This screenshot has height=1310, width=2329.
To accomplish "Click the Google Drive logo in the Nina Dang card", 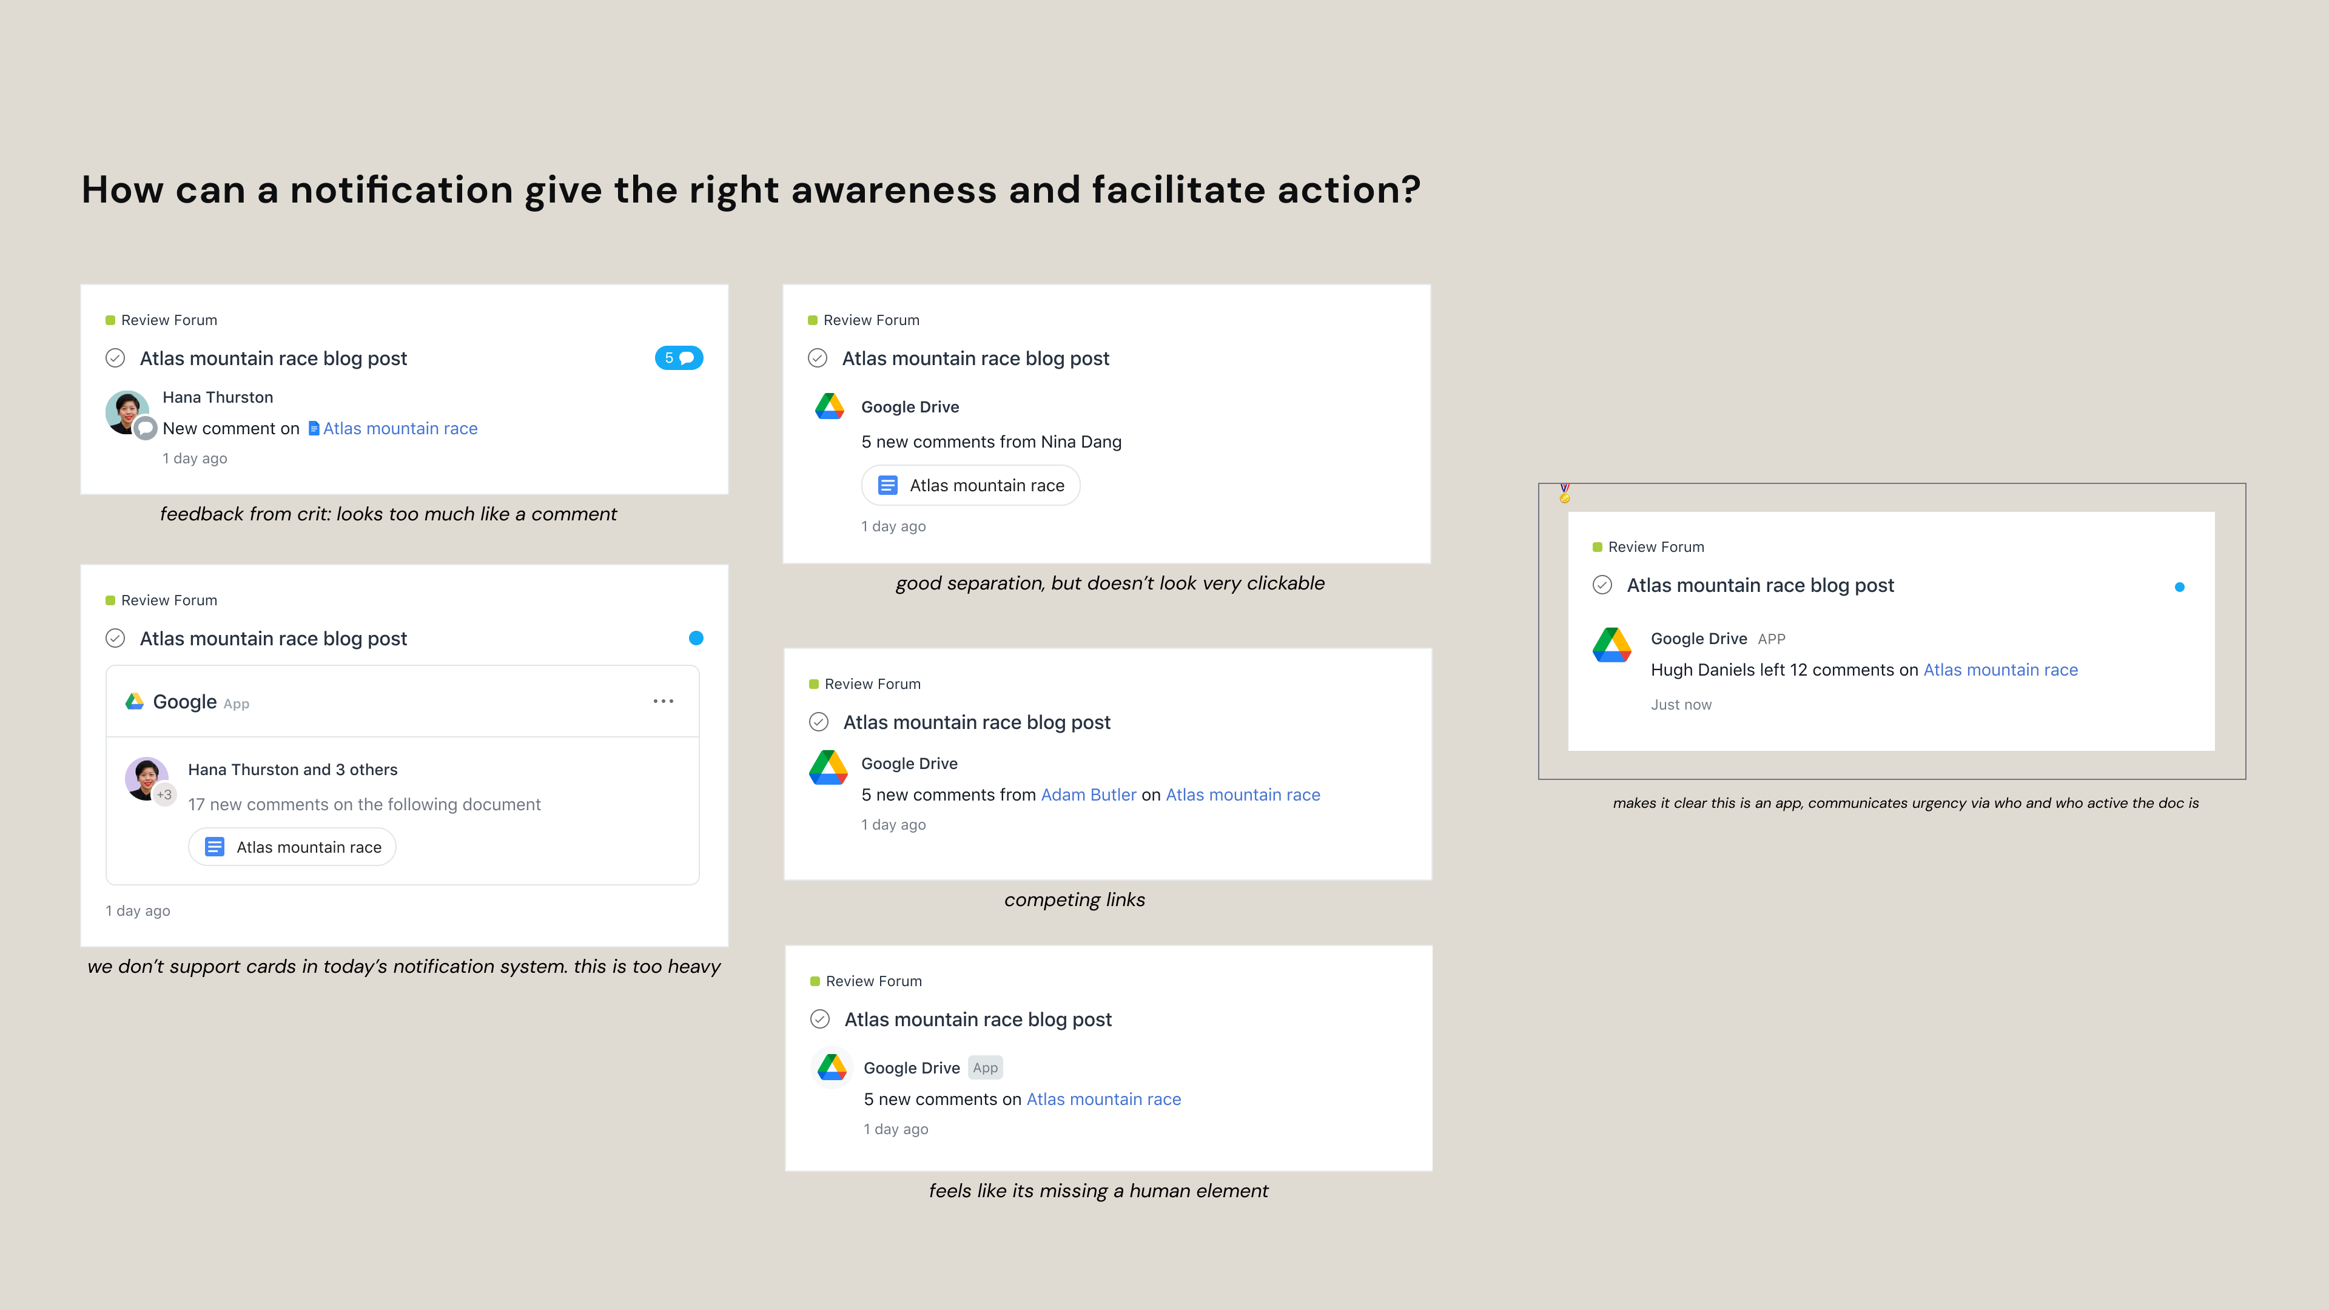I will coord(829,407).
